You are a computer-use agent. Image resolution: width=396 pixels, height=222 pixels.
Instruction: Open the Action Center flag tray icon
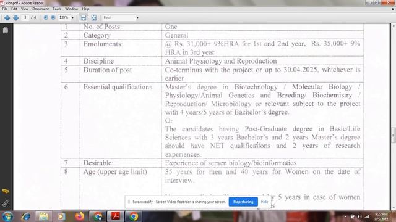(x=352, y=216)
